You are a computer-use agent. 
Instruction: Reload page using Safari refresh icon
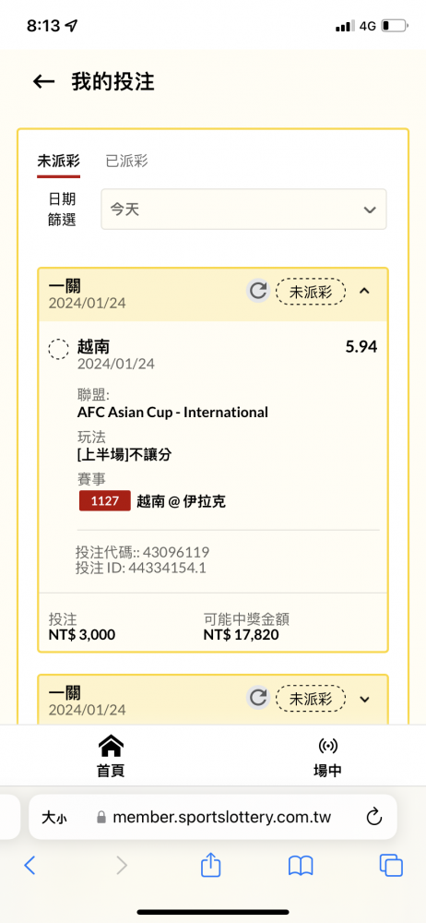pos(374,817)
